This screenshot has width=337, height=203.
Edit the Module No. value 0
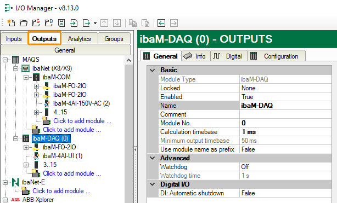pos(285,123)
